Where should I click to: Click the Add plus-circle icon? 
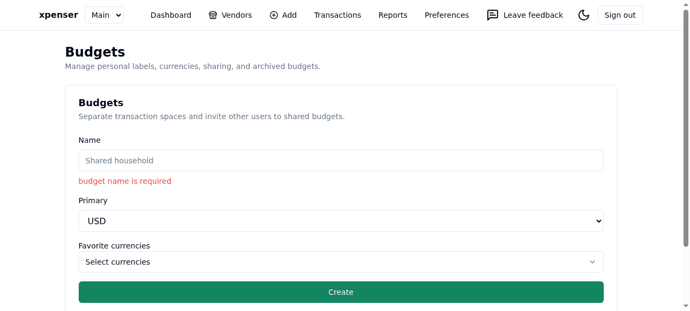coord(274,15)
